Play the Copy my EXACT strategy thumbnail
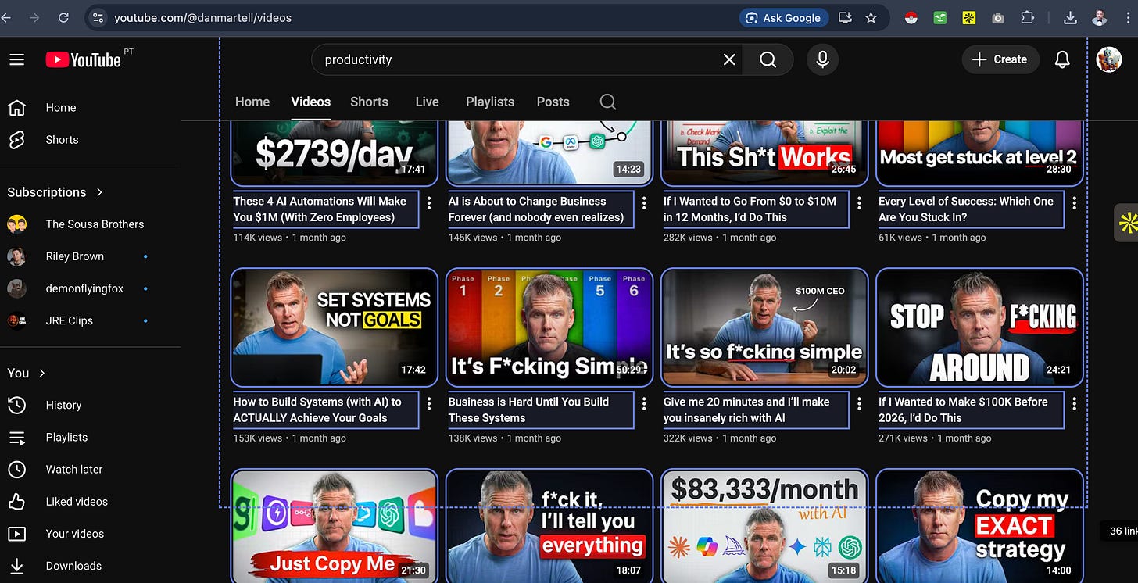Viewport: 1138px width, 583px height. point(979,526)
